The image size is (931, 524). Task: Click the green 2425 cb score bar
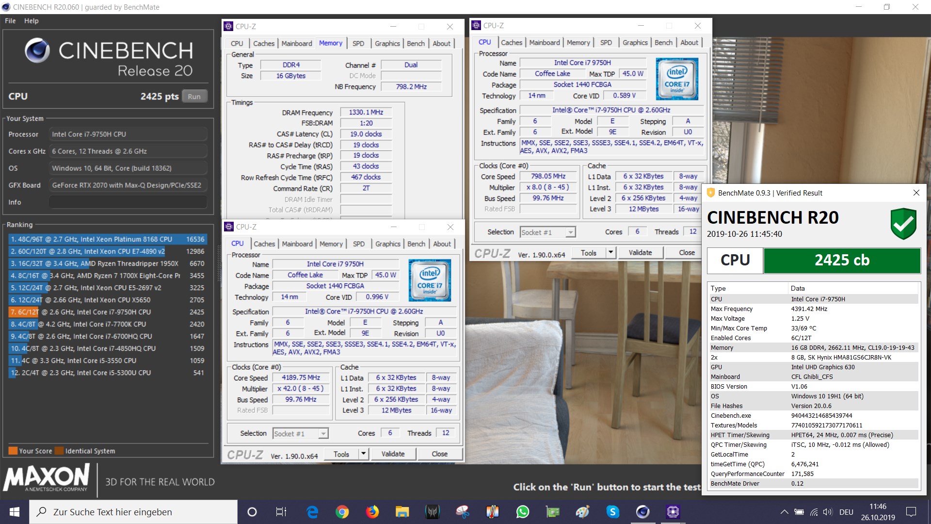click(x=842, y=261)
